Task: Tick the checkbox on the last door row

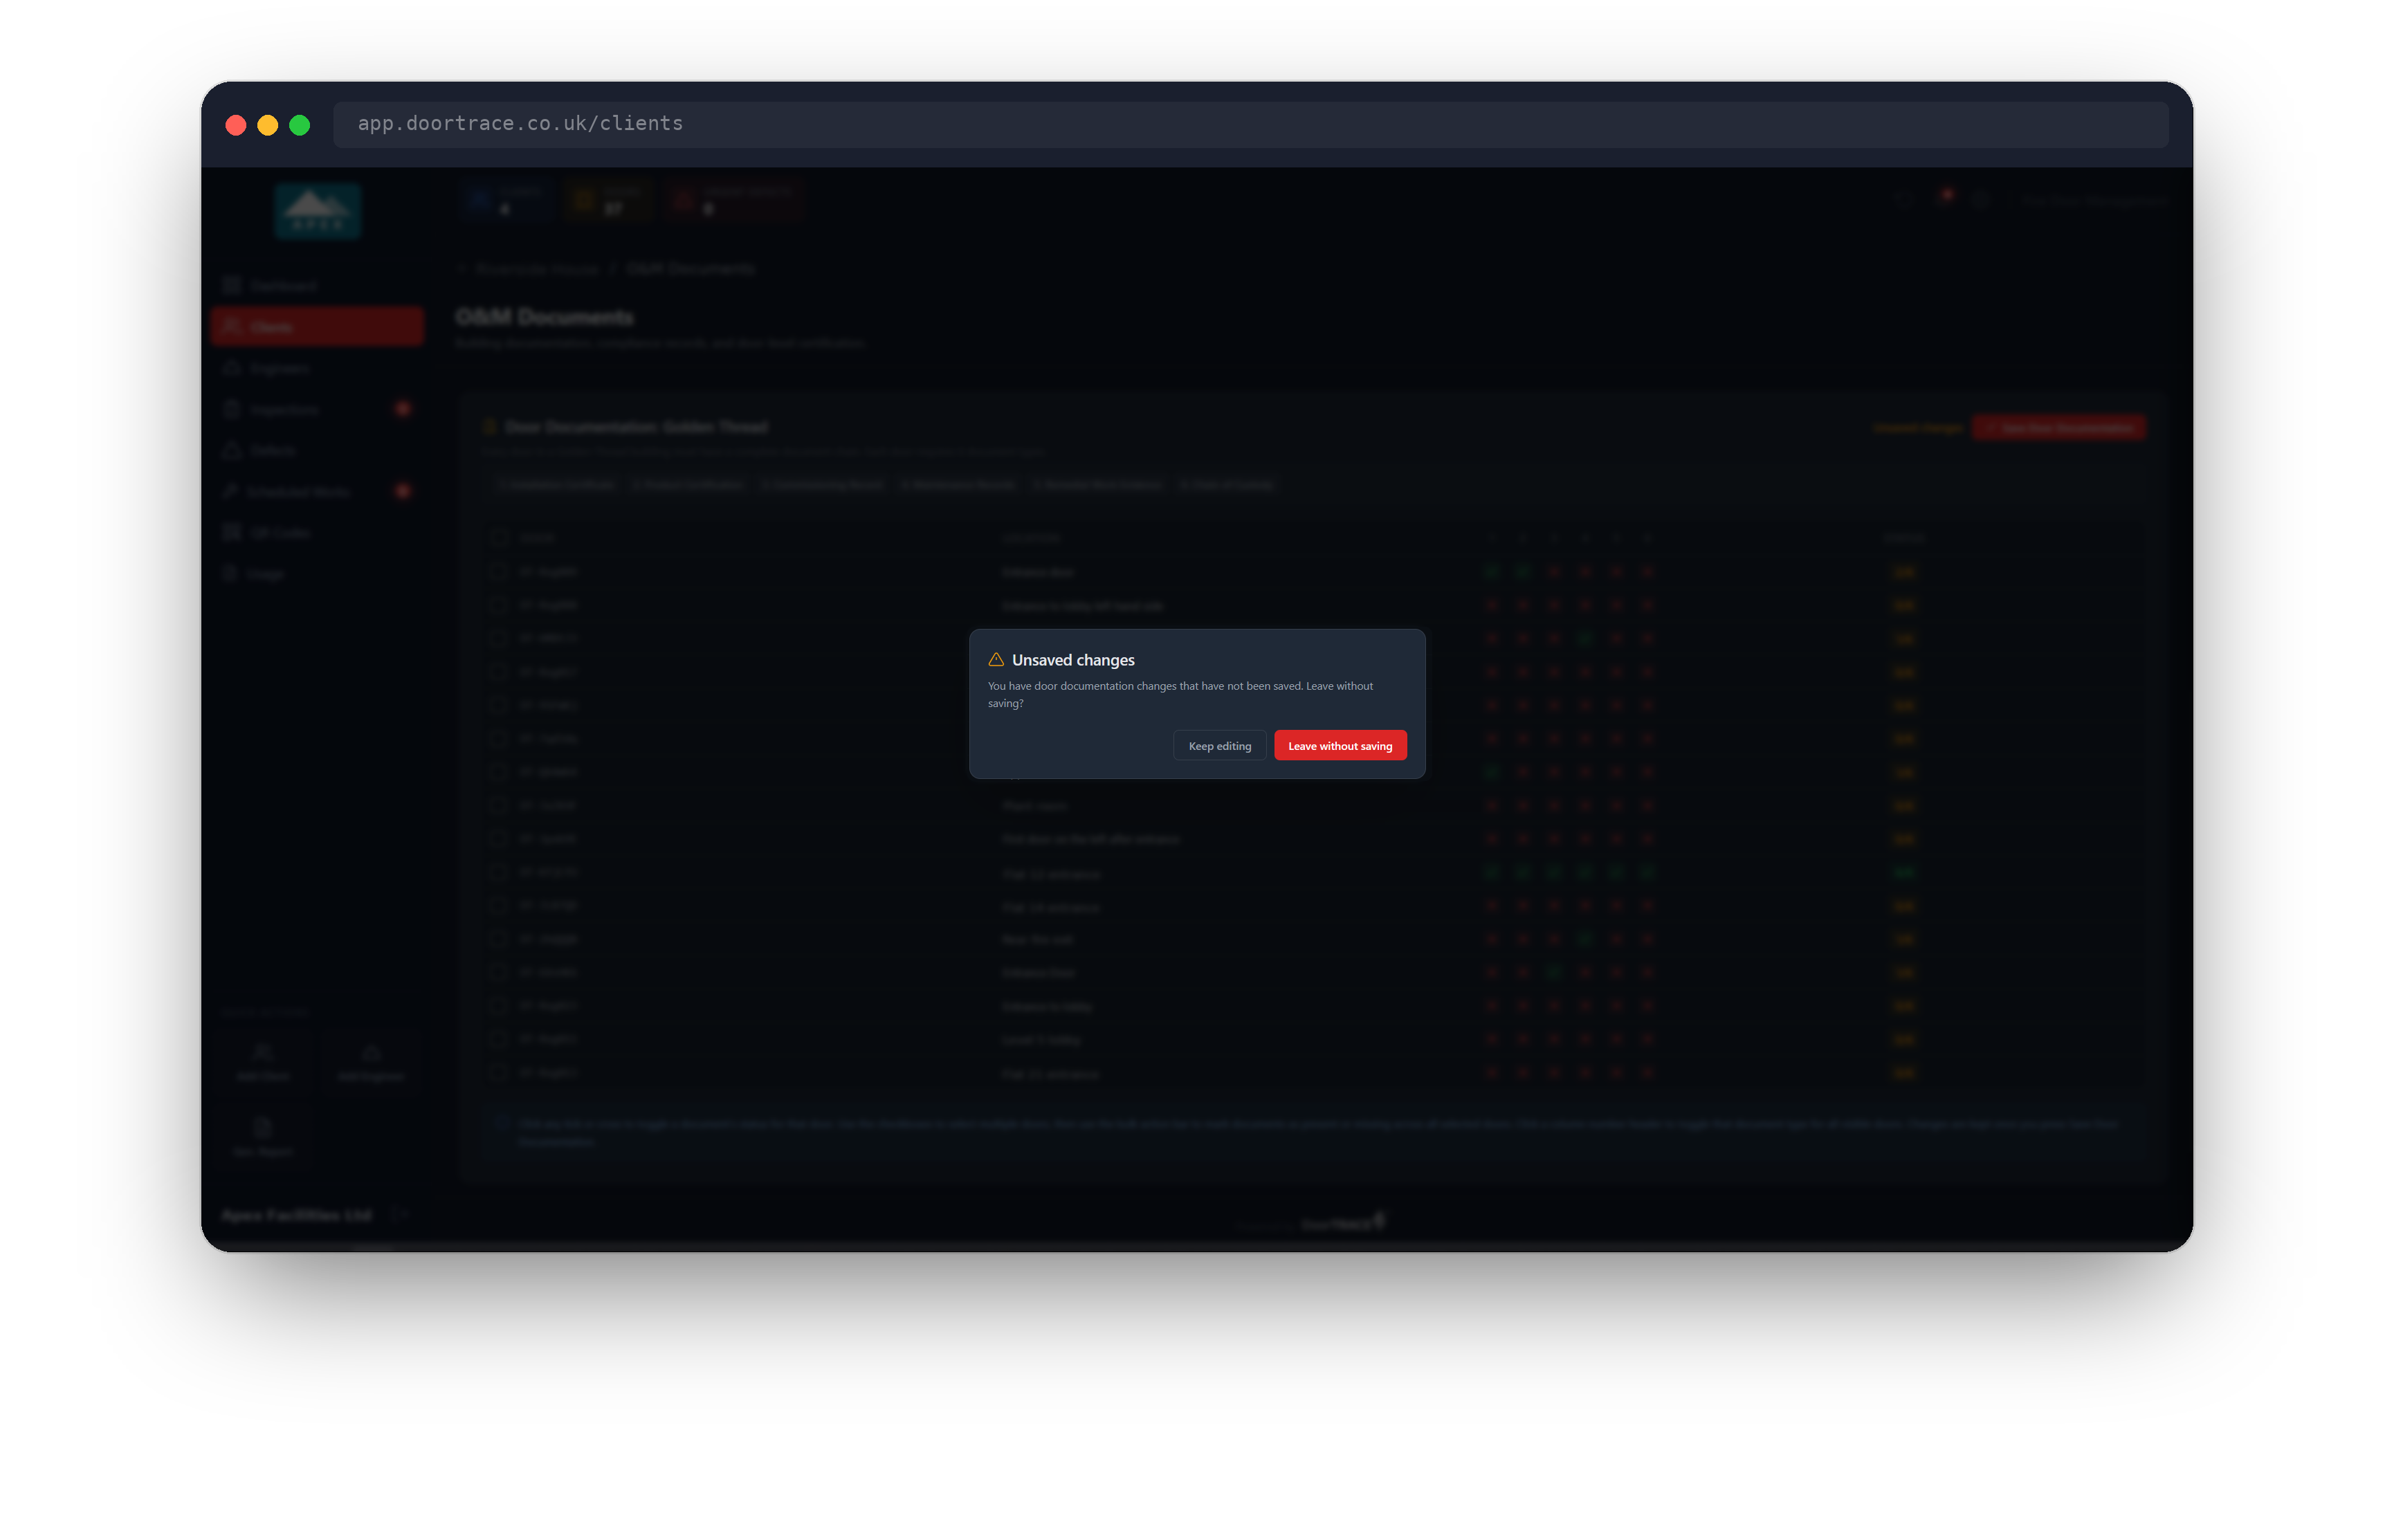Action: click(x=499, y=1073)
